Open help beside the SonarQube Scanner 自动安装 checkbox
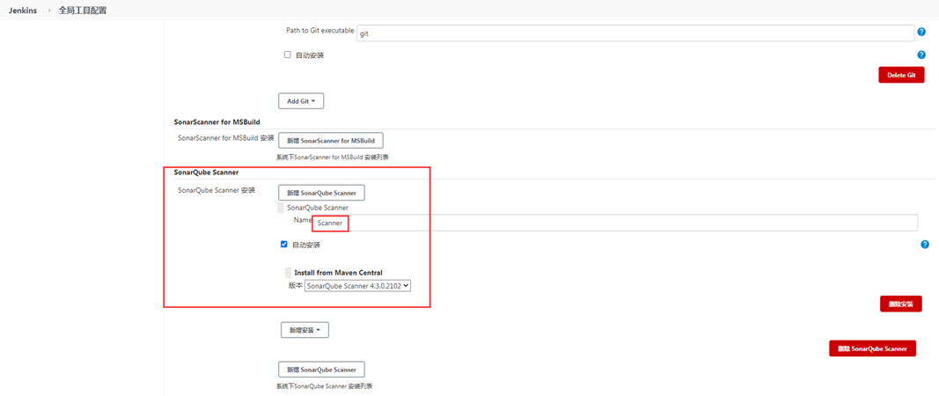 [x=925, y=245]
